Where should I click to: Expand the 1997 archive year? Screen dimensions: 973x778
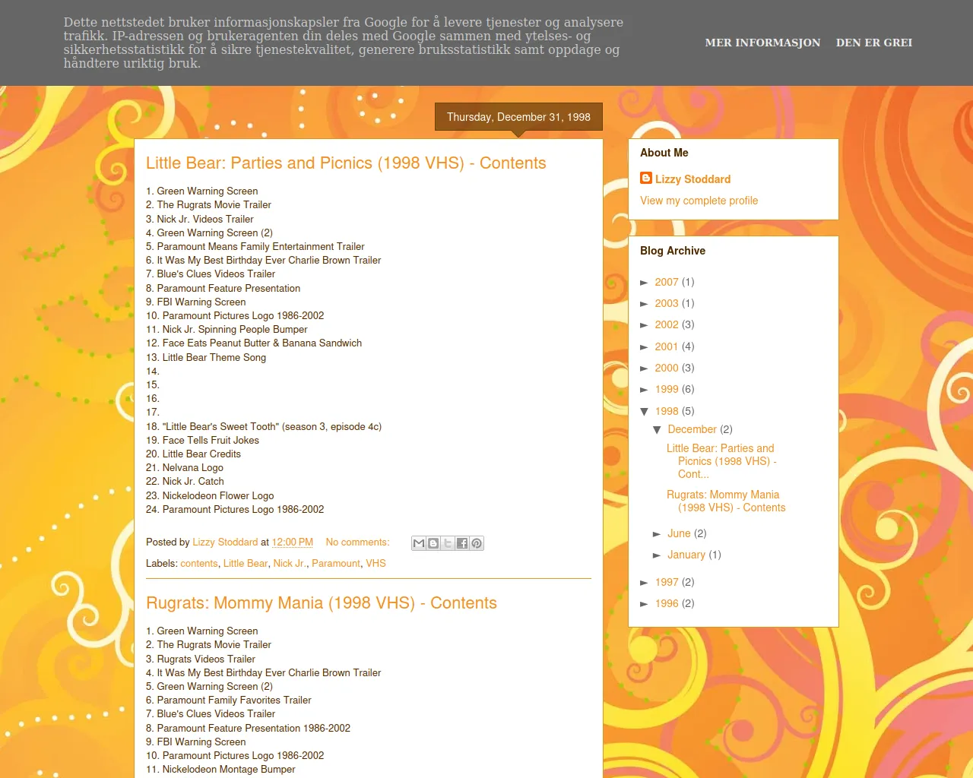(x=645, y=583)
